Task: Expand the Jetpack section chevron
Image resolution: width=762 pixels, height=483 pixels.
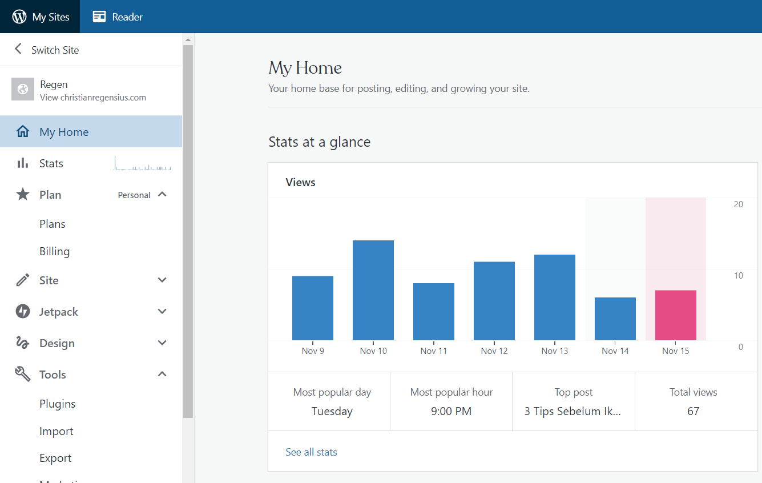Action: tap(162, 312)
